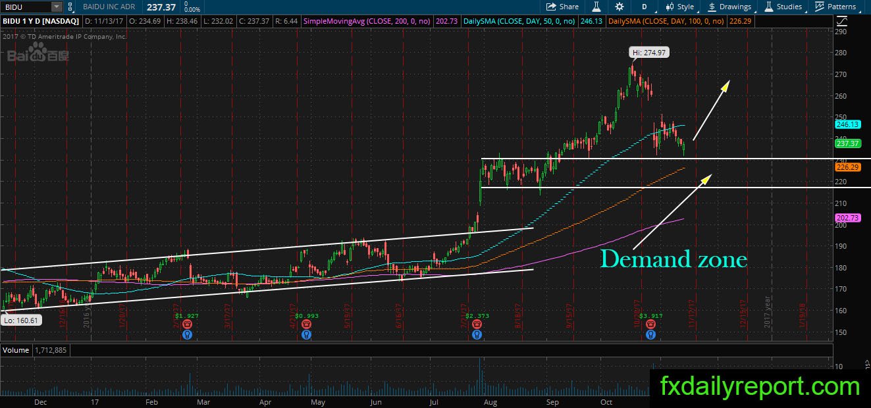The height and width of the screenshot is (408, 871).
Task: Click the BIDU 1 Y D [NASDAQ] chart label
Action: click(x=41, y=21)
